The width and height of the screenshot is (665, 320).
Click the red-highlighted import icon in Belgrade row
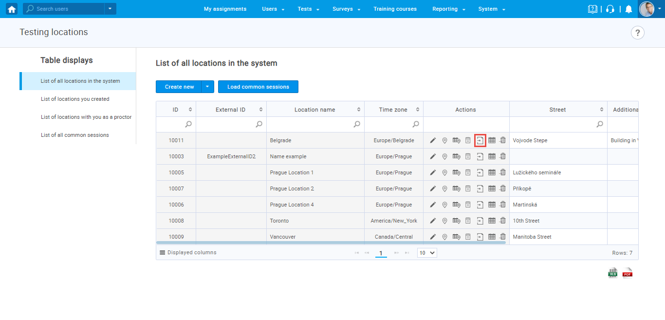pos(480,141)
